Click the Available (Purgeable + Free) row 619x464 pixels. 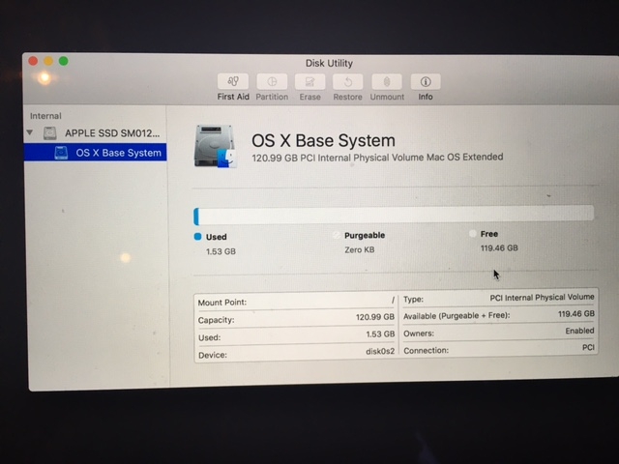(499, 315)
